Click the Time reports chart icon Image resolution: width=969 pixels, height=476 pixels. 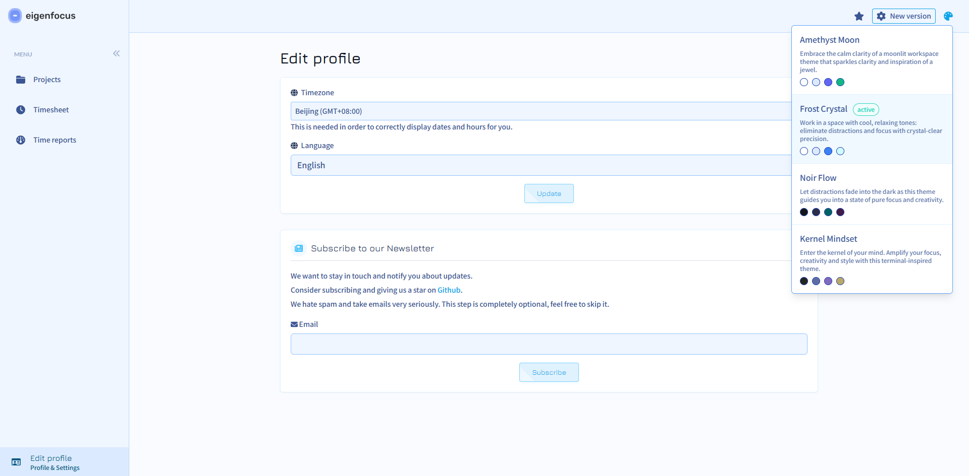[21, 140]
